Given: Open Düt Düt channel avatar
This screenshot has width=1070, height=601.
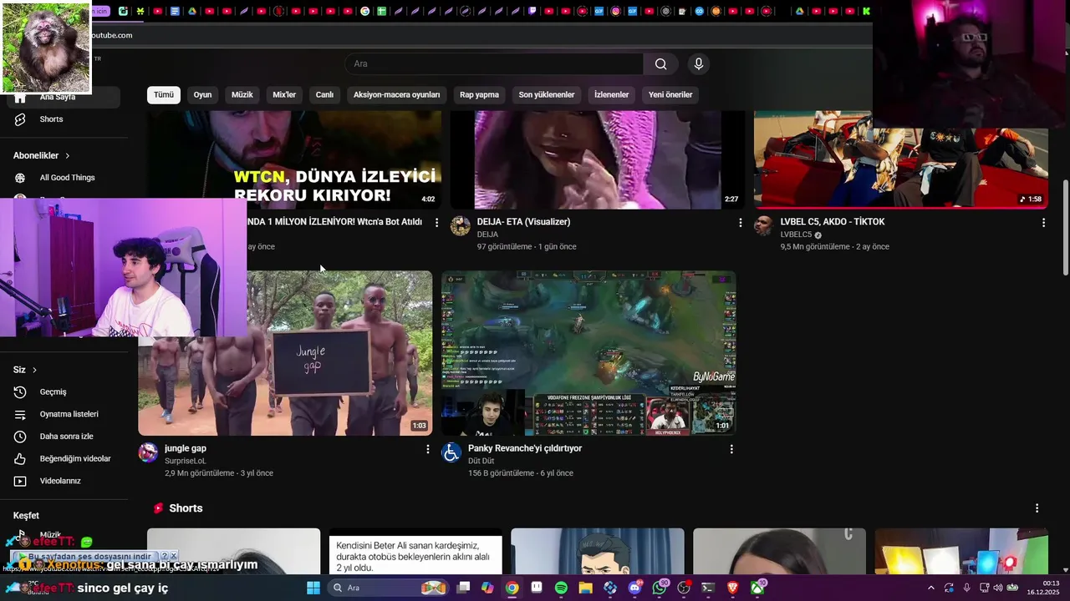Looking at the screenshot, I should 451,452.
